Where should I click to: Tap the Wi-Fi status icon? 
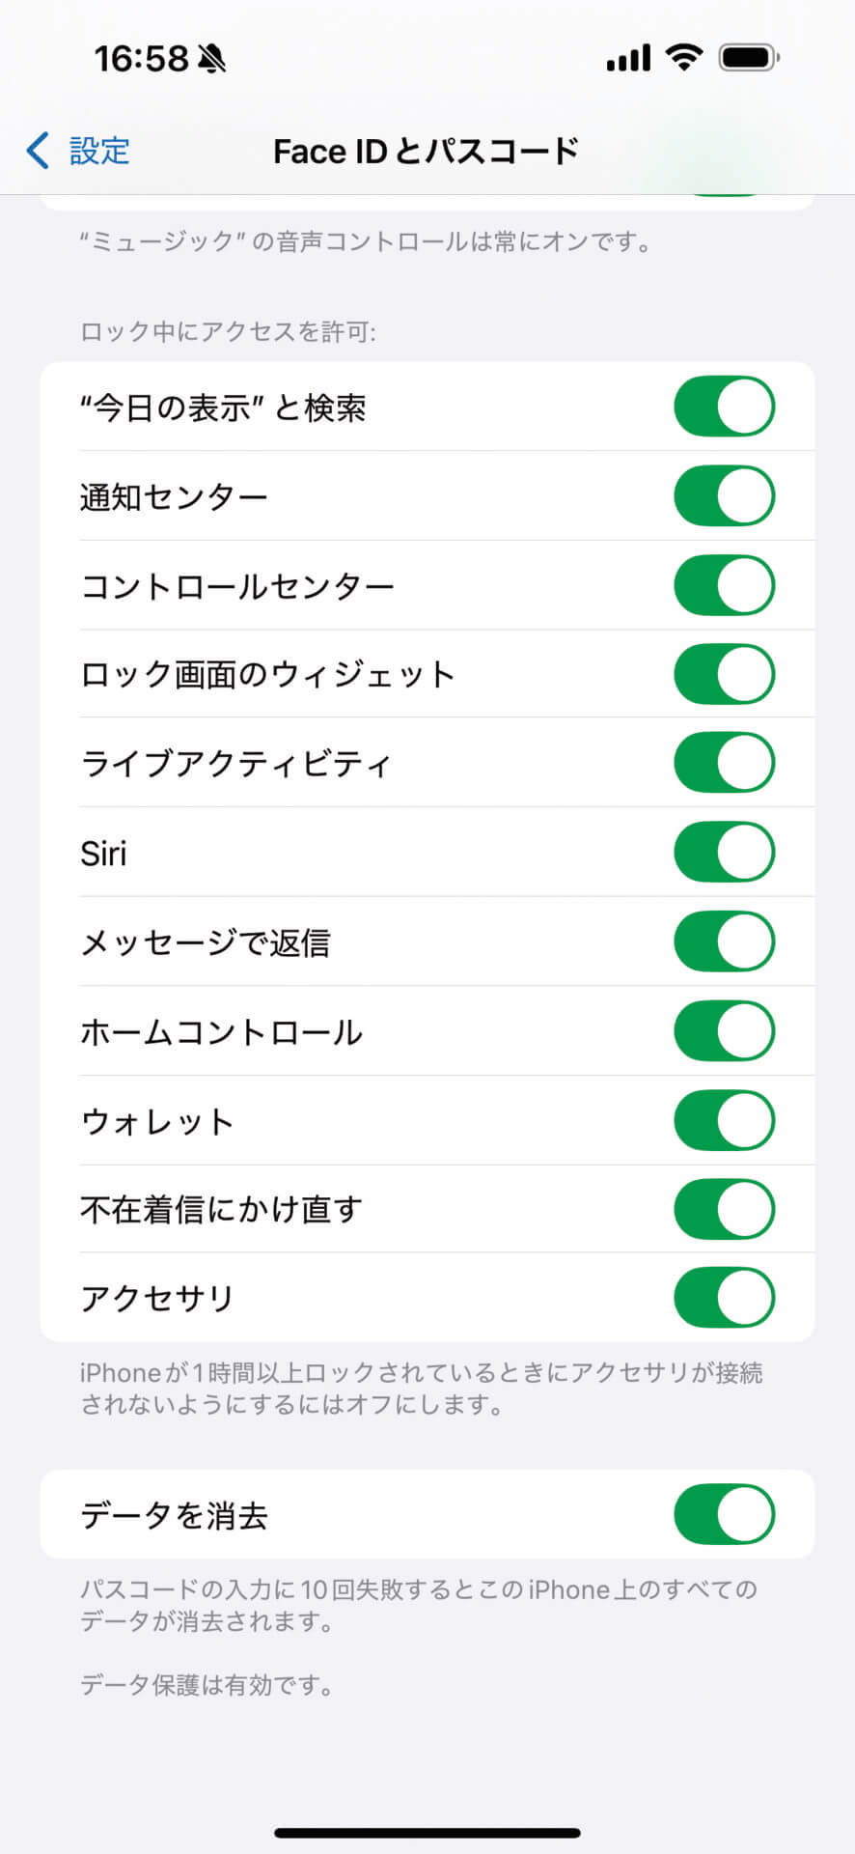[684, 58]
